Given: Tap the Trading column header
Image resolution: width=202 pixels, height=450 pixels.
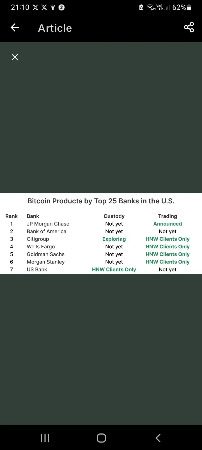Looking at the screenshot, I should coord(167,216).
